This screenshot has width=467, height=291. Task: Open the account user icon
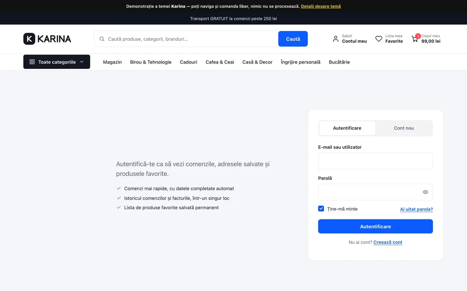tap(336, 39)
